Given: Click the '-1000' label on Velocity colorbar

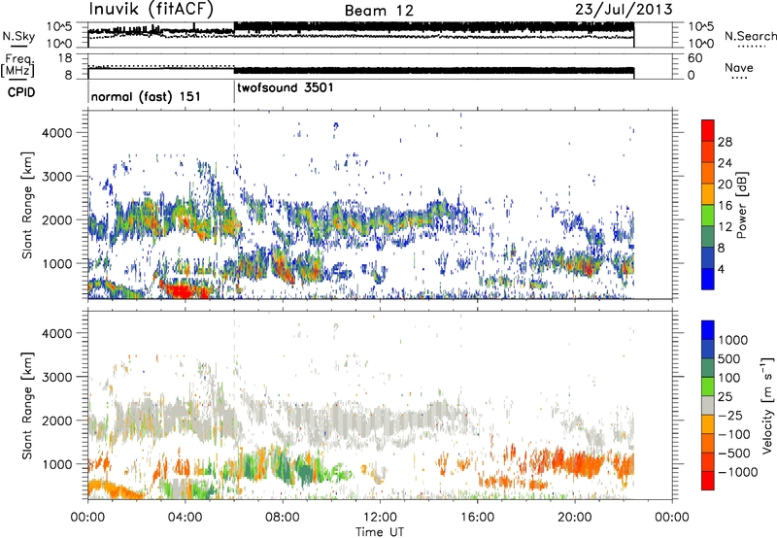Looking at the screenshot, I should (737, 472).
